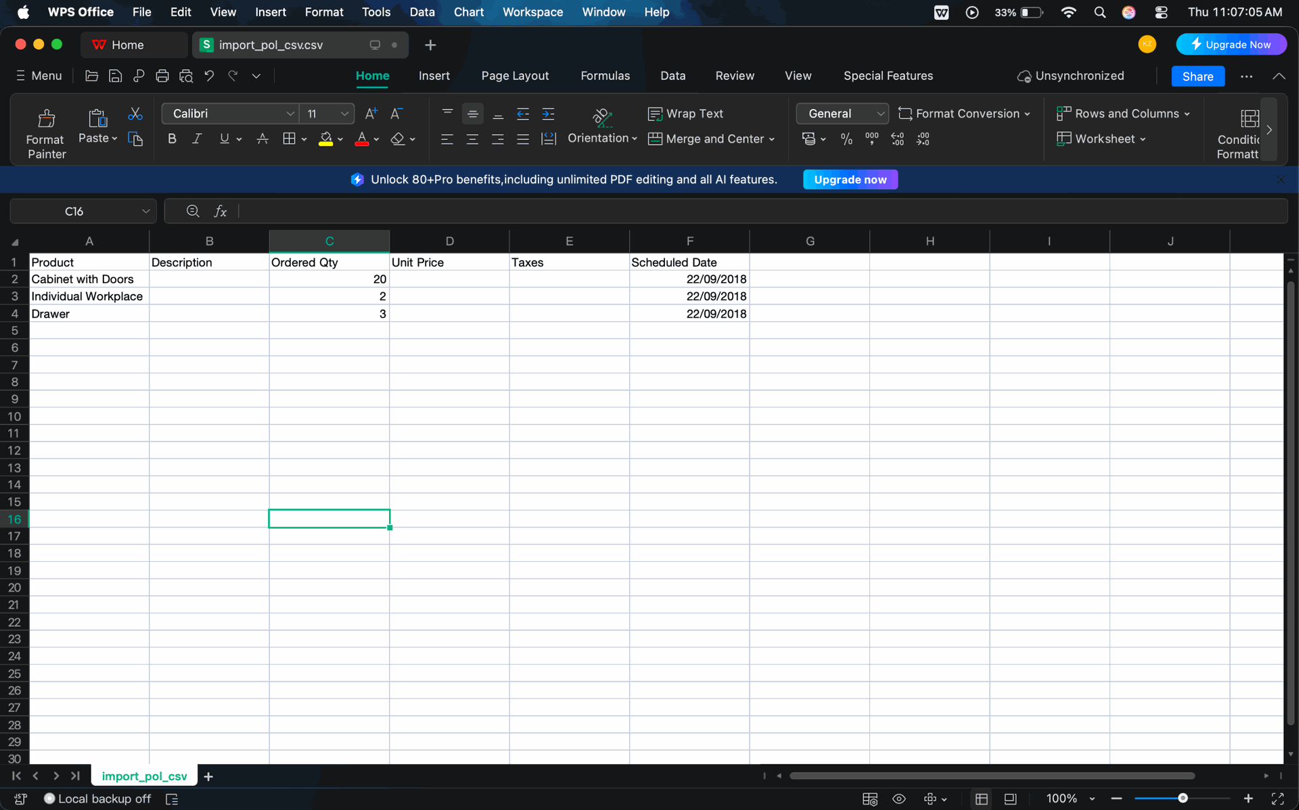
Task: Open the Merge and Center dropdown
Action: pos(772,139)
